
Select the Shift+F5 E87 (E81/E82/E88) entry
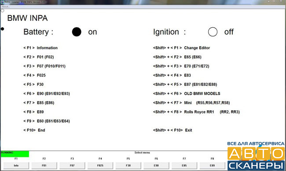(x=185, y=84)
